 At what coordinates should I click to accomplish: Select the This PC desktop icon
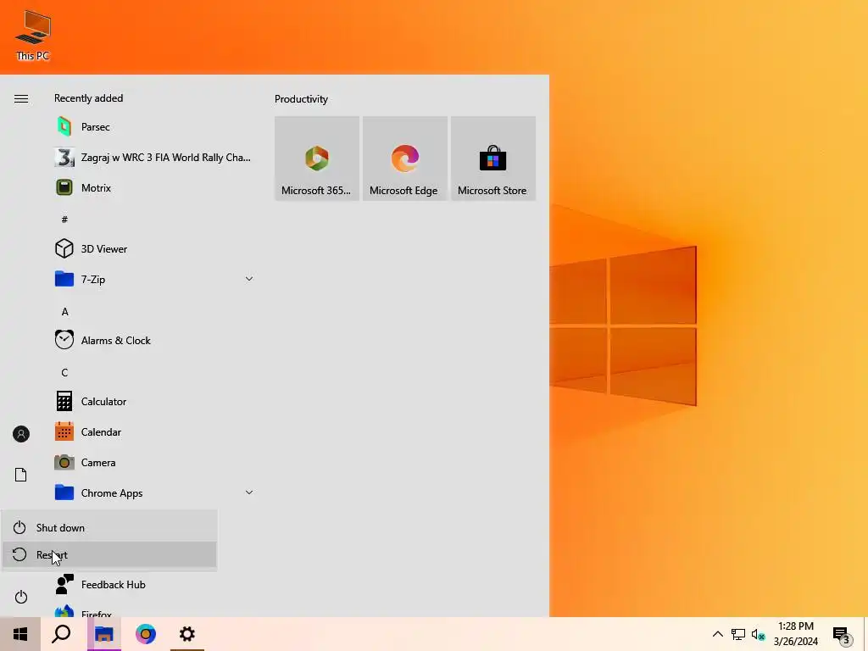coord(33,36)
